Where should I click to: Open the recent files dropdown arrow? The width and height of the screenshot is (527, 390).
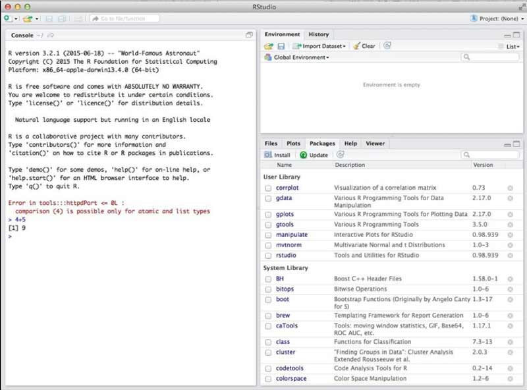(37, 19)
